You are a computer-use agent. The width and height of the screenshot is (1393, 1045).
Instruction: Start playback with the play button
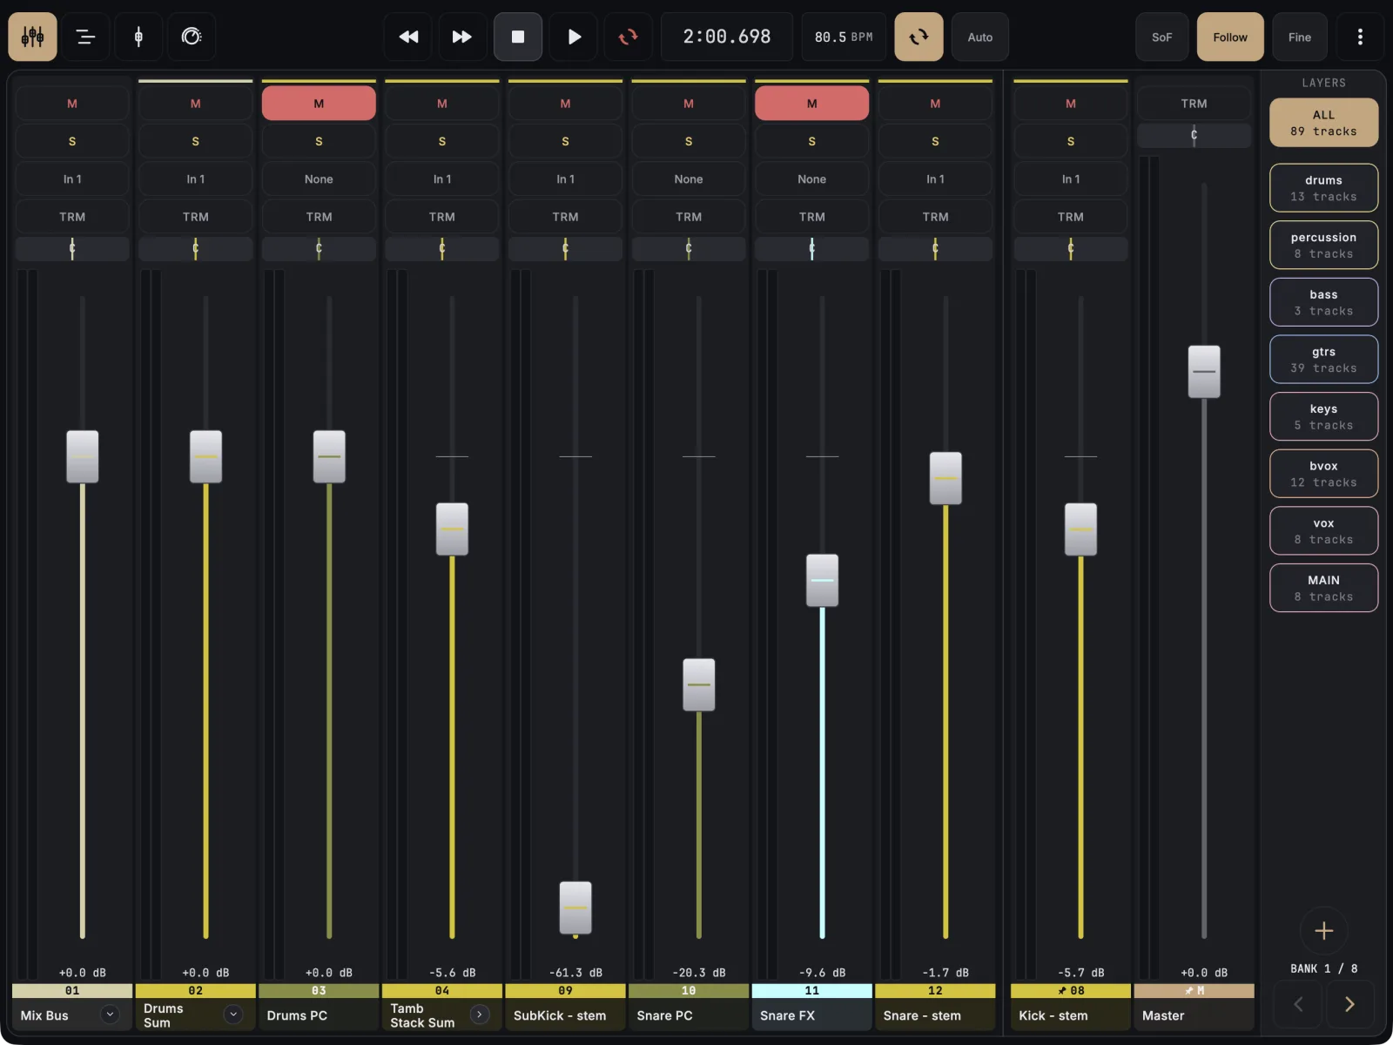coord(574,37)
